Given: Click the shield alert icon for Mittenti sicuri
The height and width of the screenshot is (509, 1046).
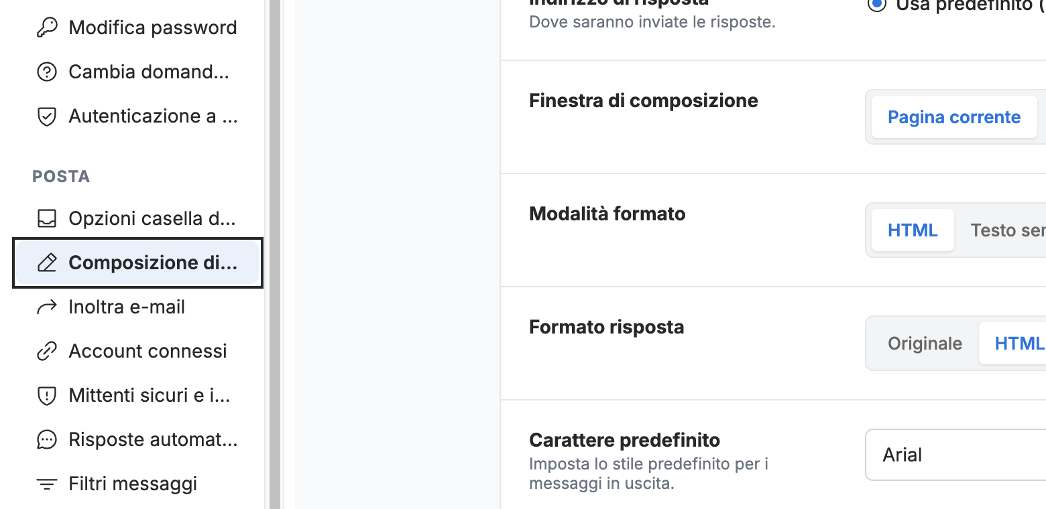Looking at the screenshot, I should point(46,395).
